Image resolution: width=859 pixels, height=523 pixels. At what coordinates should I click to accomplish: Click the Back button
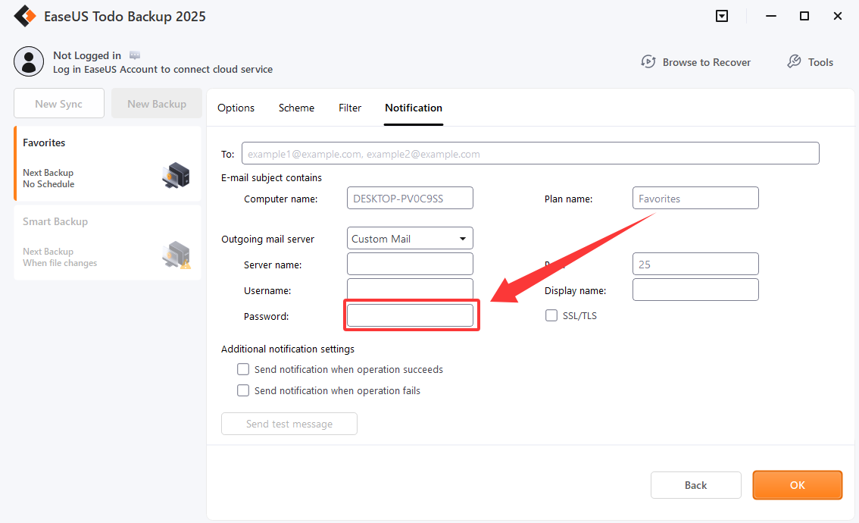point(695,485)
